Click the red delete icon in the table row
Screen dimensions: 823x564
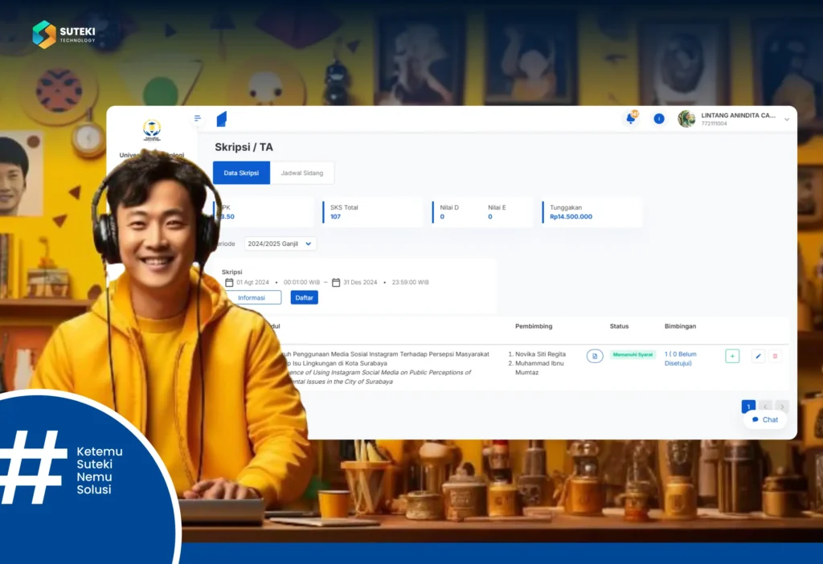point(776,354)
